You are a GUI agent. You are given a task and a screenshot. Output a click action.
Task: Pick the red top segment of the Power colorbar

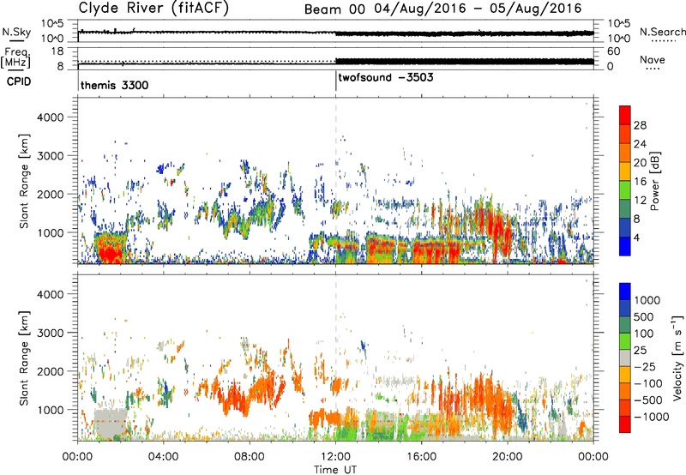click(625, 115)
